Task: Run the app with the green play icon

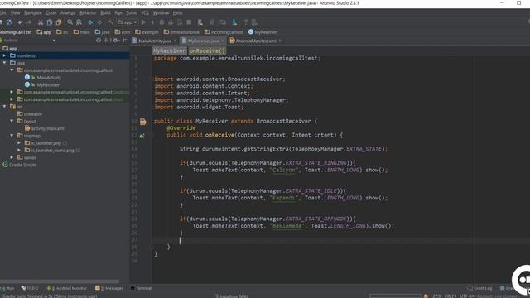Action: tap(143, 22)
